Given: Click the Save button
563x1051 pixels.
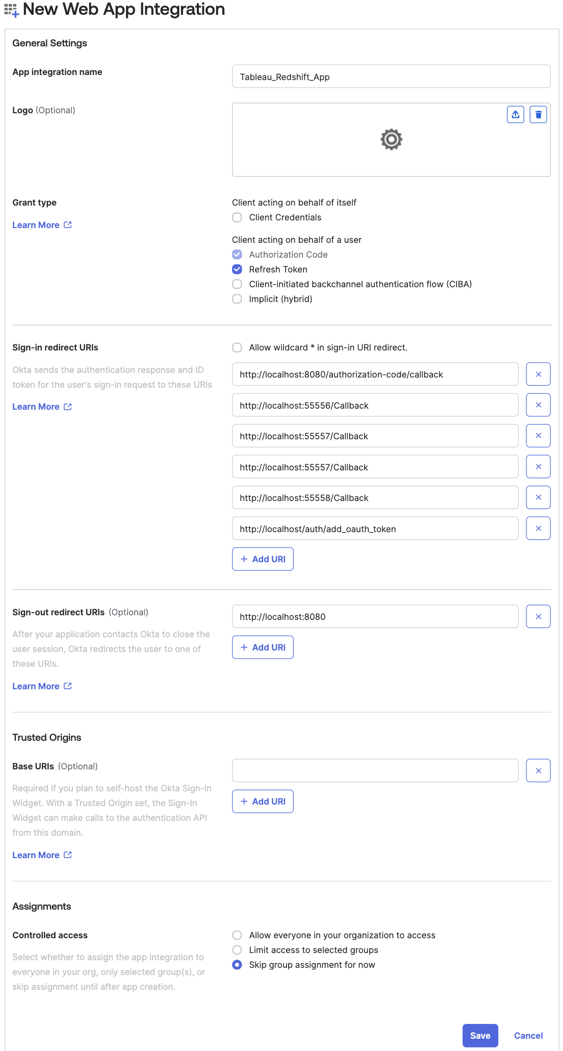Looking at the screenshot, I should [x=480, y=1036].
